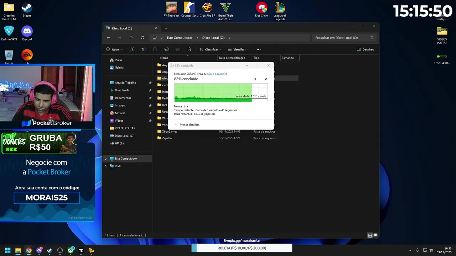Open Counter-Strike 2 desktop shortcut
The width and height of the screenshot is (456, 256).
pyautogui.click(x=189, y=11)
